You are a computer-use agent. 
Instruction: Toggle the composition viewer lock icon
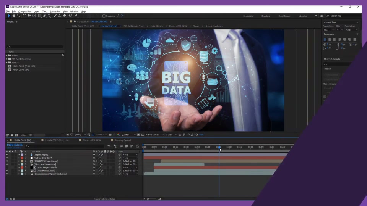point(75,21)
